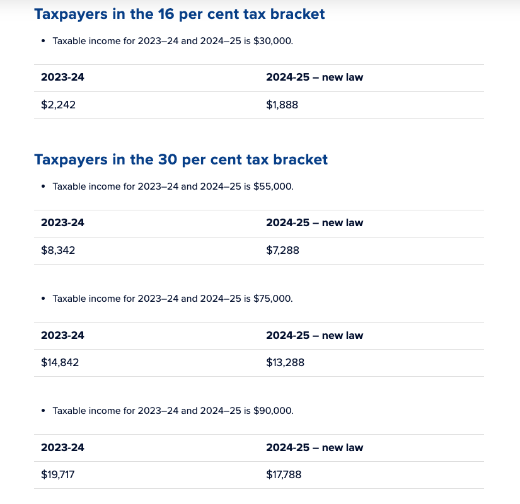
Task: Click the $55,000 taxable income bullet text
Action: pyautogui.click(x=173, y=186)
